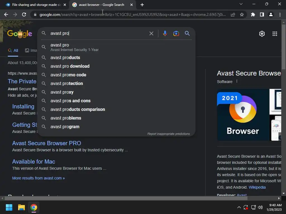Select 'avast pro download' suggestion
This screenshot has height=214, width=286.
click(x=116, y=66)
